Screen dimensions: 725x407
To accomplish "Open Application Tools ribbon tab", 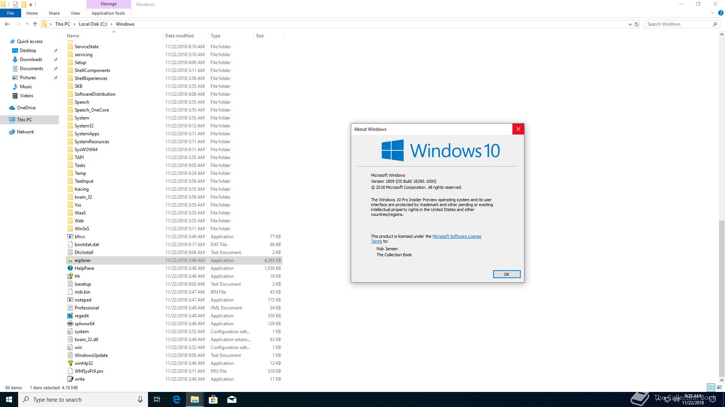I will (108, 13).
